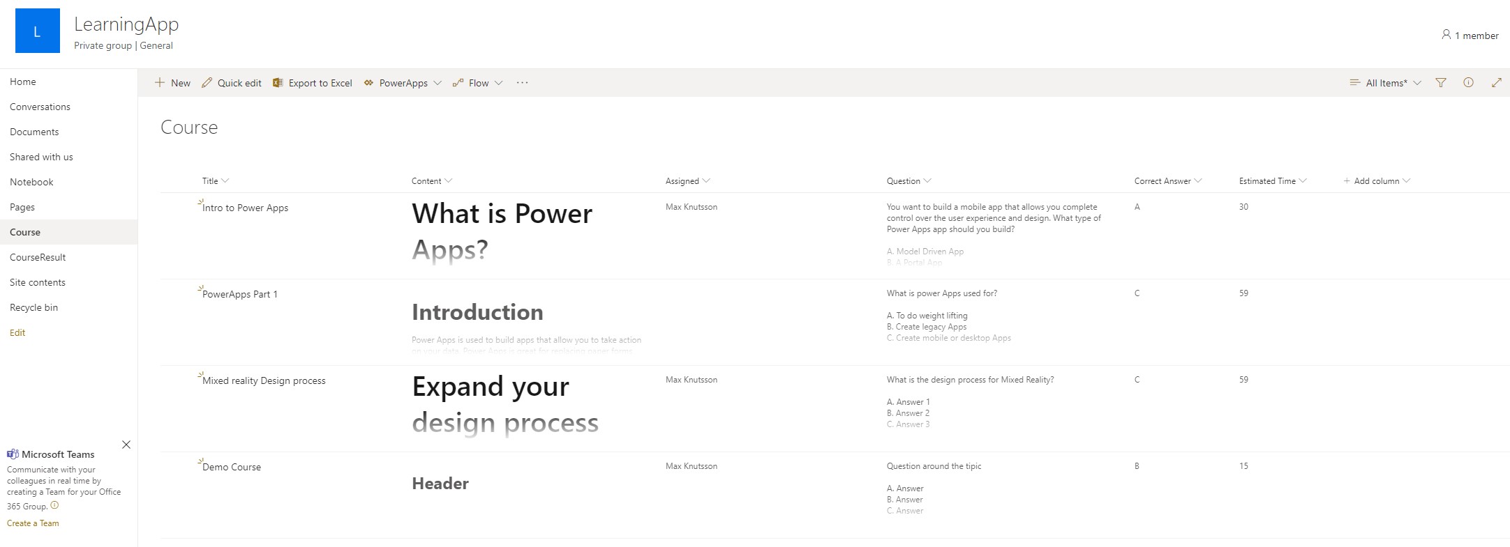The width and height of the screenshot is (1510, 547).
Task: Click the New button label
Action: coord(181,83)
